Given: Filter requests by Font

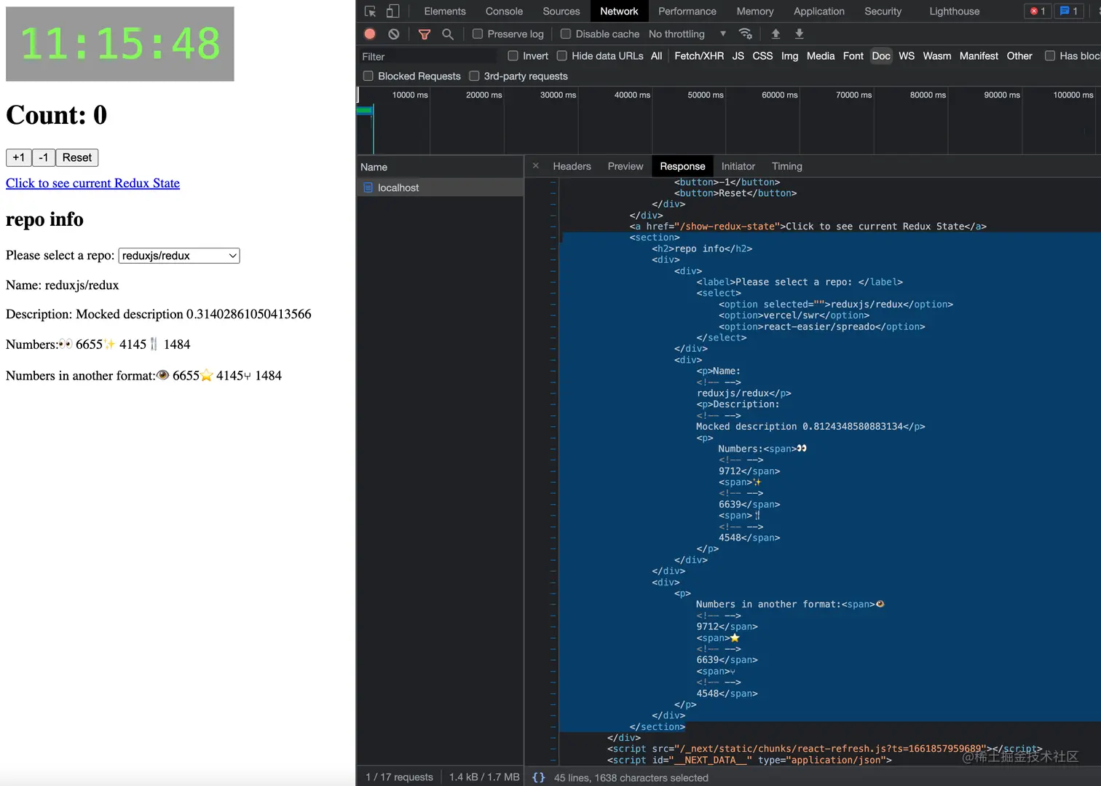Looking at the screenshot, I should (853, 56).
